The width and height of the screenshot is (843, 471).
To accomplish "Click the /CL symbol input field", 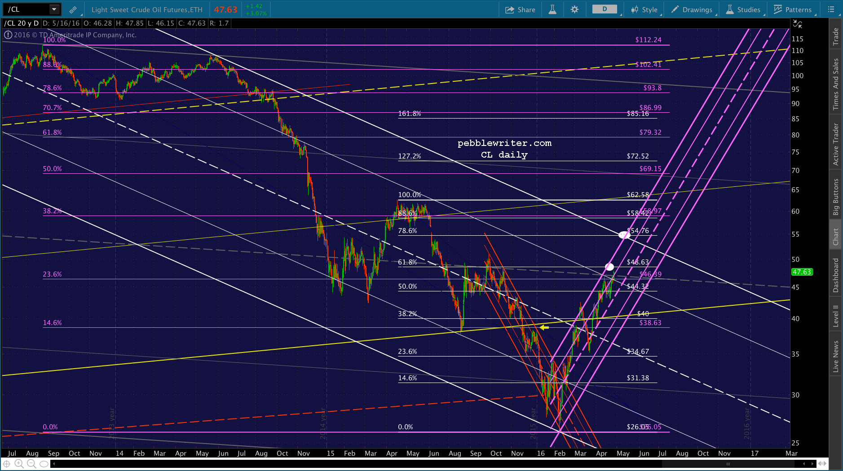I will point(26,9).
